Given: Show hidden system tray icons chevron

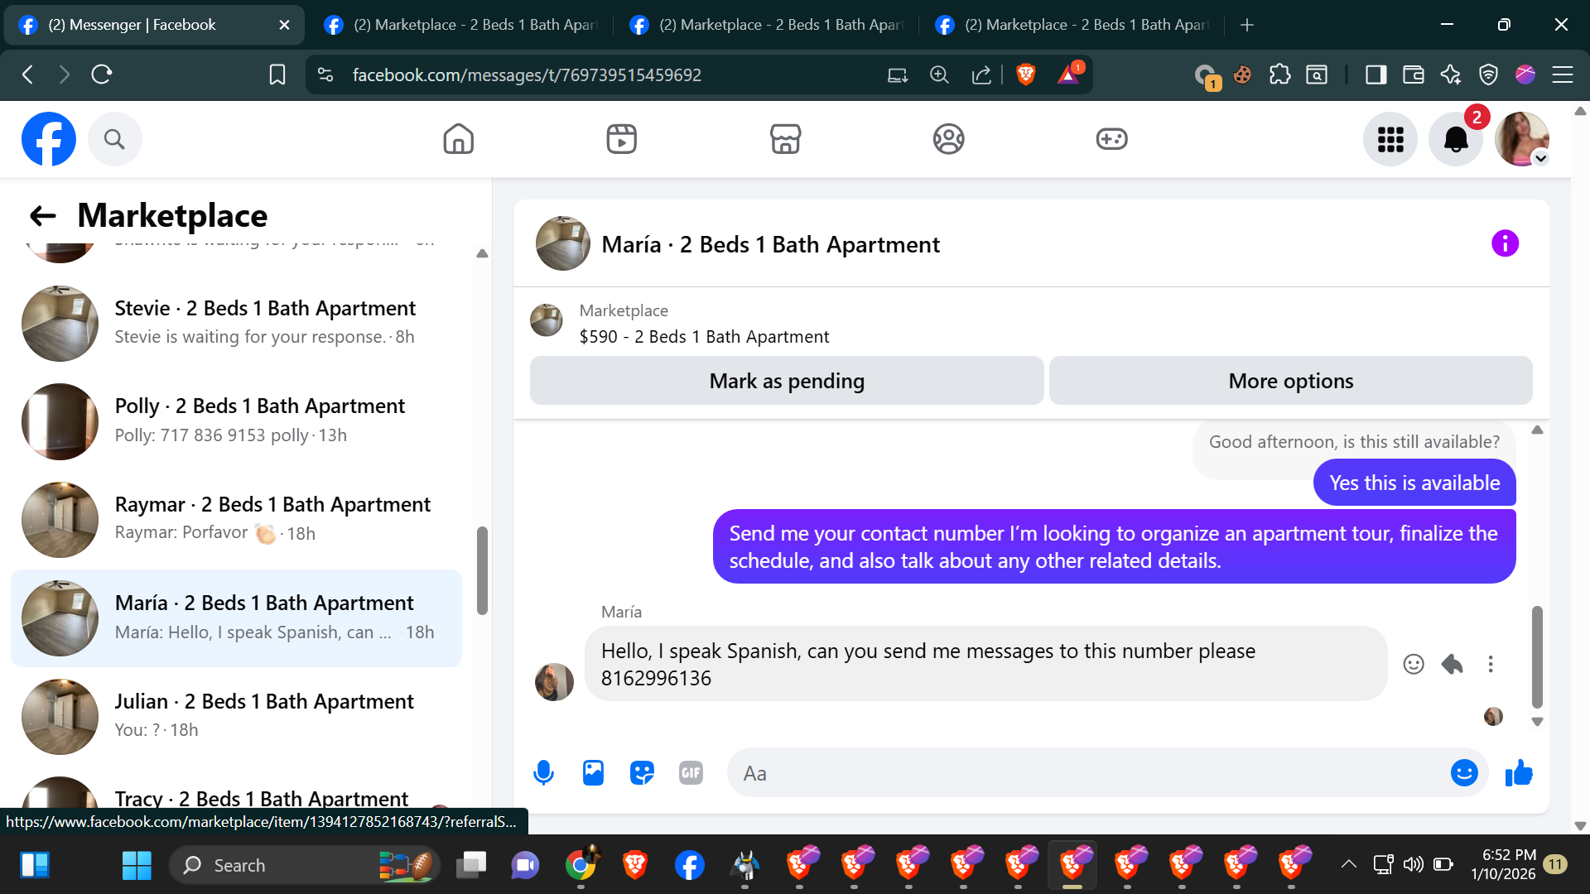Looking at the screenshot, I should (x=1348, y=864).
